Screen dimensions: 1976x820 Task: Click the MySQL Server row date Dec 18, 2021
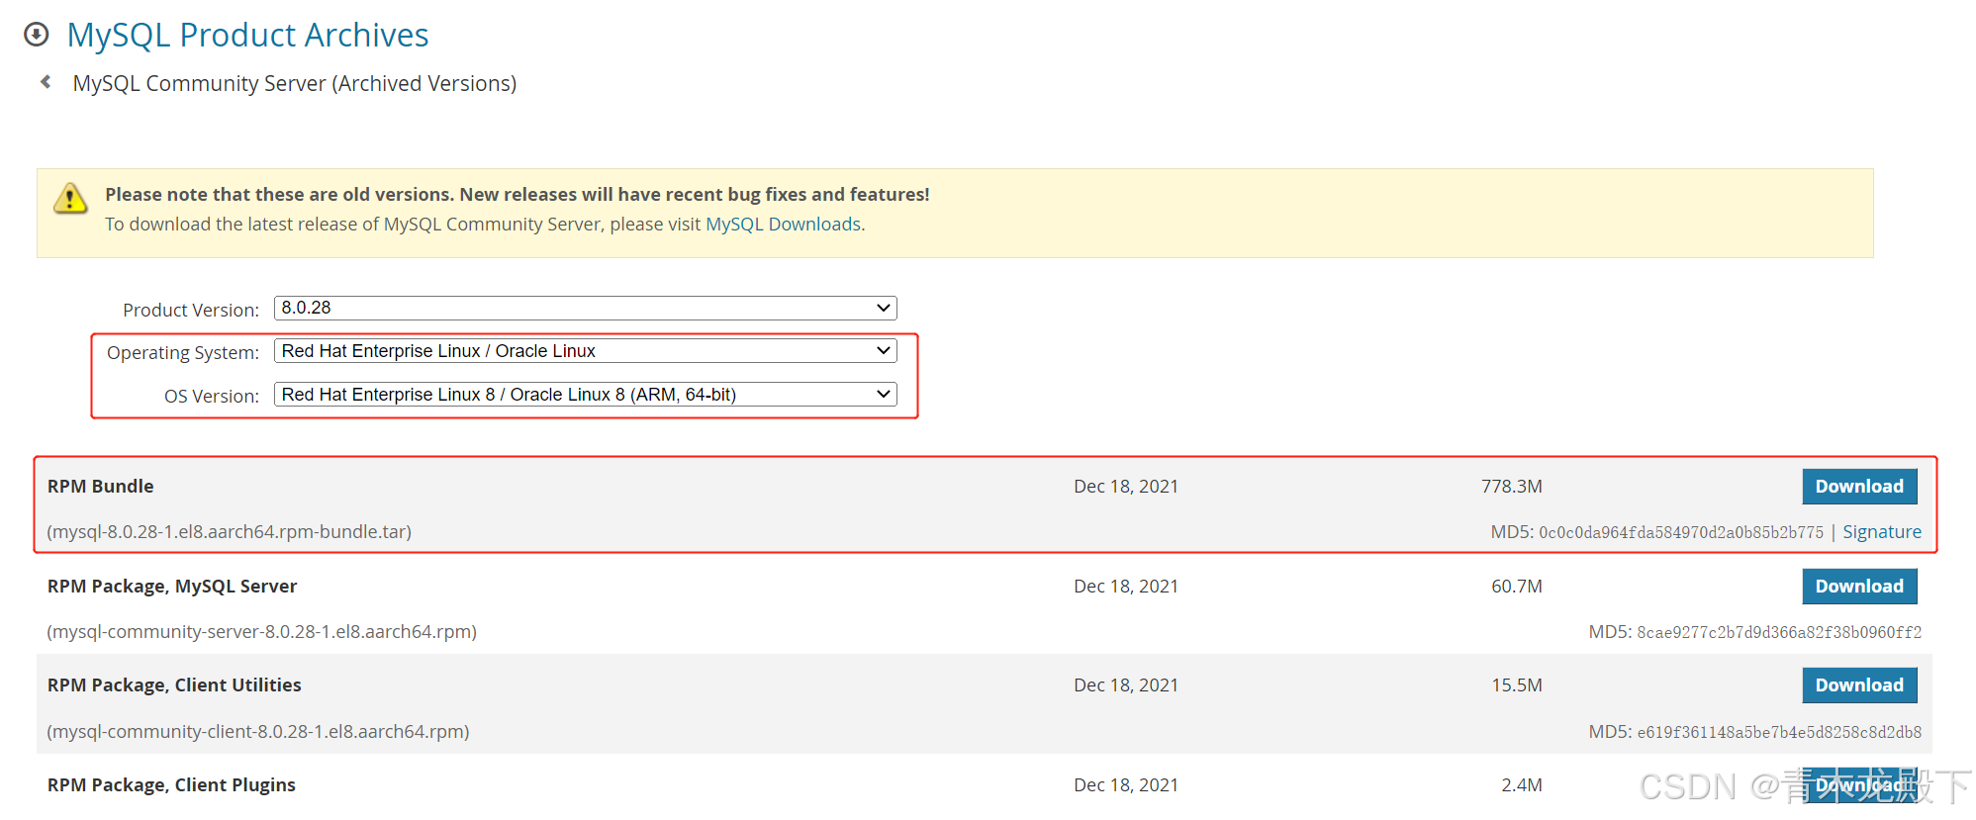(x=1126, y=587)
